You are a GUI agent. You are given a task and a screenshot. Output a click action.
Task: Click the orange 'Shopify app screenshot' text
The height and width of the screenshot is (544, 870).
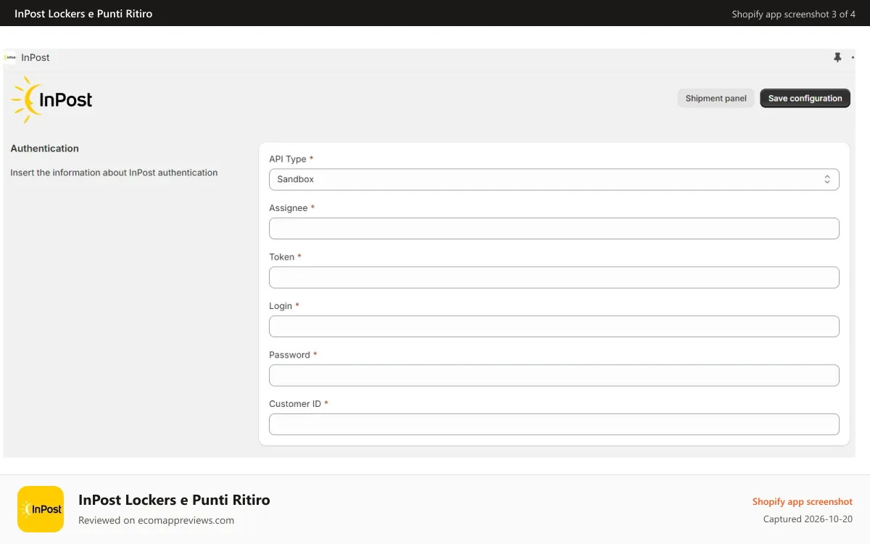tap(803, 501)
